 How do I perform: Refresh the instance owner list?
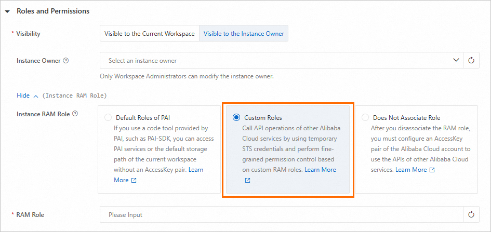471,61
